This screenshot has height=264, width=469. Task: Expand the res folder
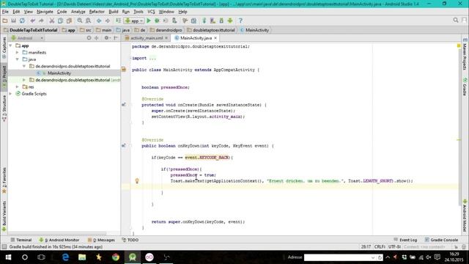18,87
